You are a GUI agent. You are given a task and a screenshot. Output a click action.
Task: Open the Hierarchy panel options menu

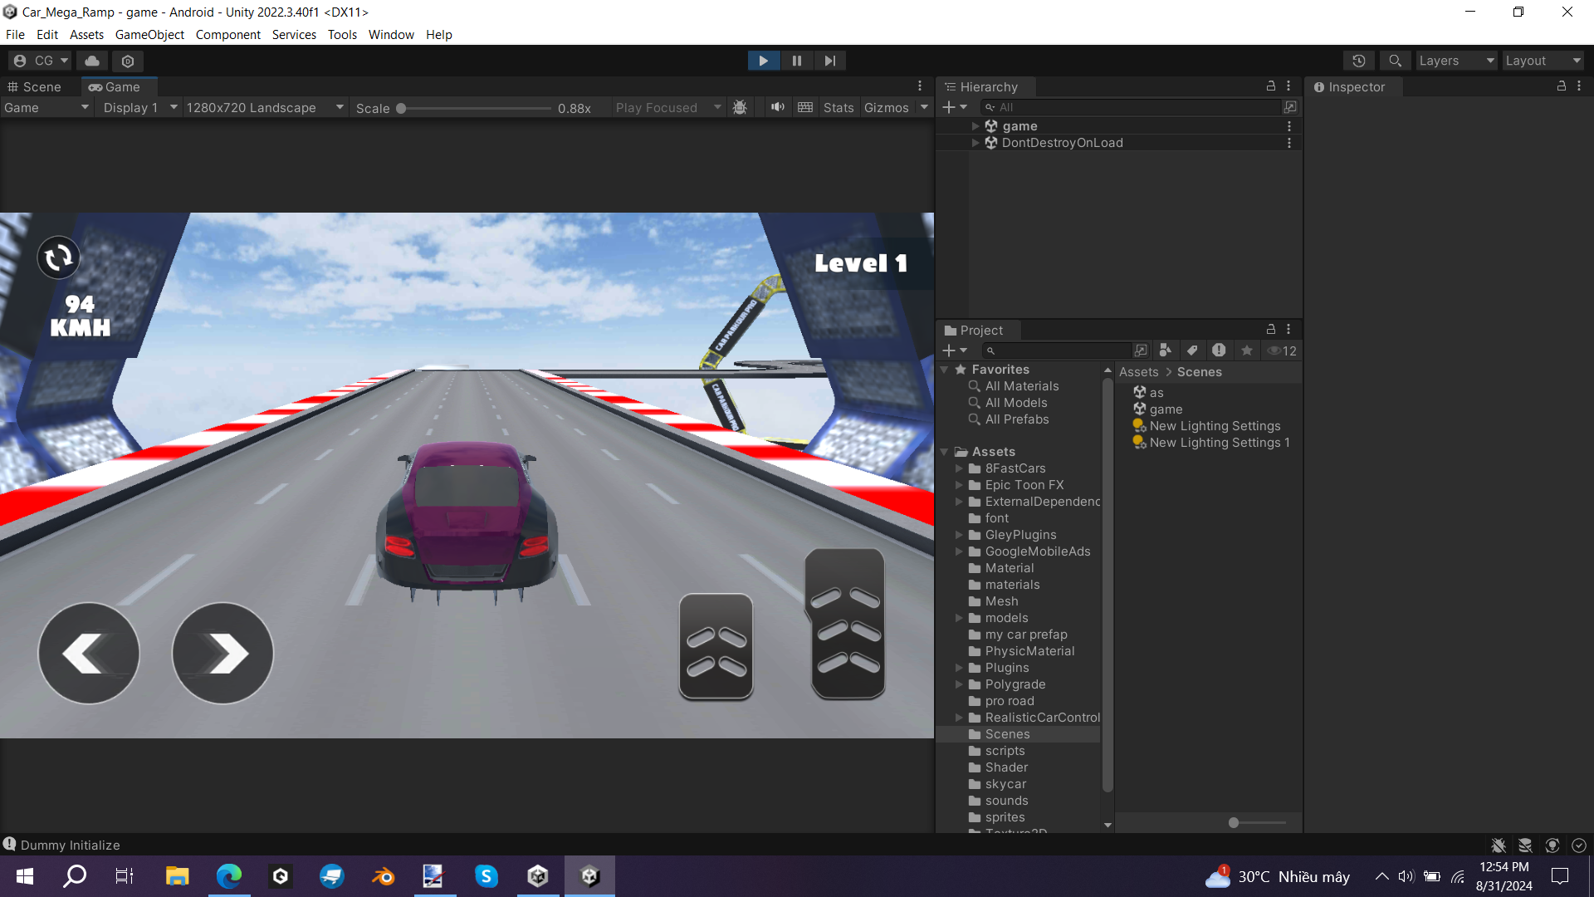click(1288, 86)
